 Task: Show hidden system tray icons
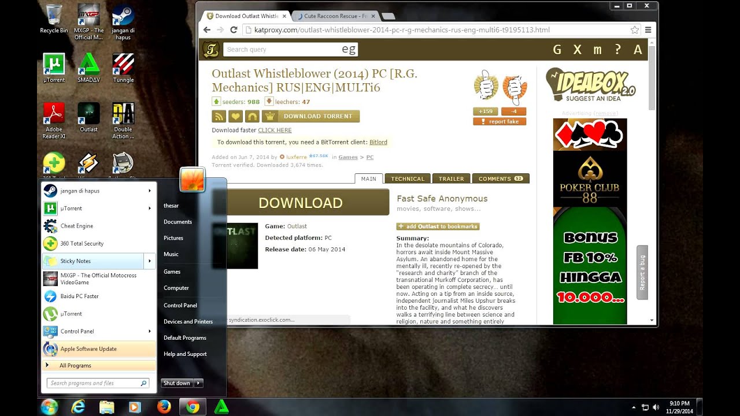click(x=634, y=407)
